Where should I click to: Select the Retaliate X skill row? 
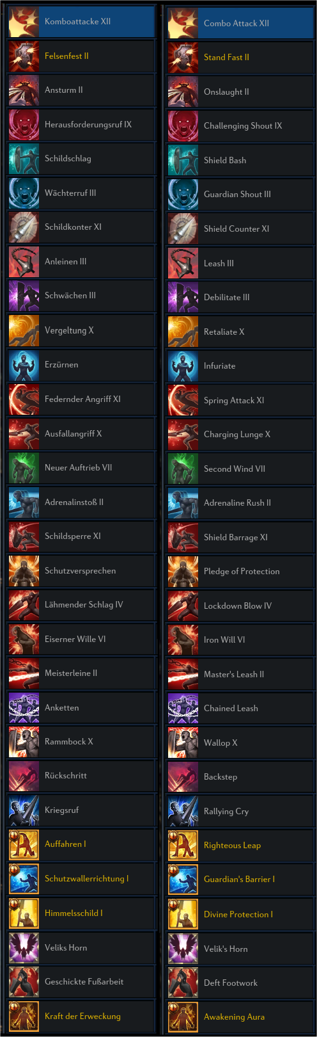241,332
